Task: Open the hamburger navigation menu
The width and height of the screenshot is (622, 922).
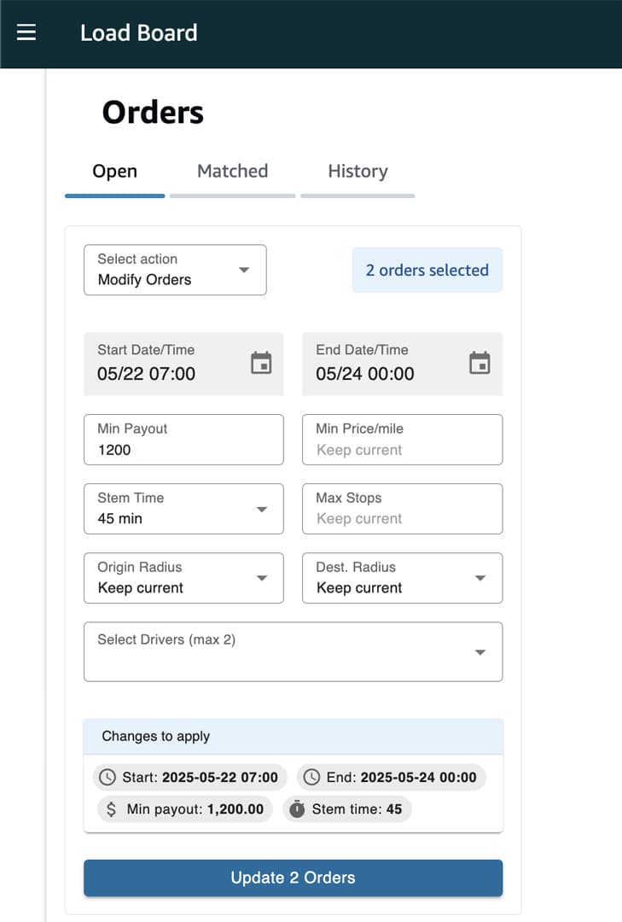Action: (26, 32)
